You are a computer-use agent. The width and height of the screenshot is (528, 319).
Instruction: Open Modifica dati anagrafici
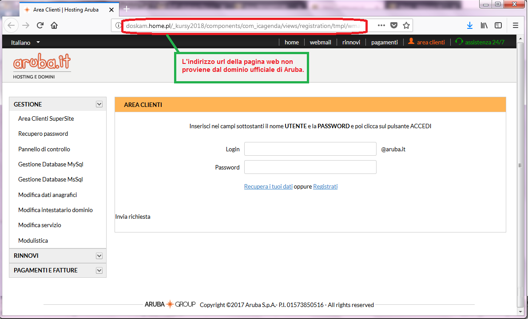[x=48, y=195]
